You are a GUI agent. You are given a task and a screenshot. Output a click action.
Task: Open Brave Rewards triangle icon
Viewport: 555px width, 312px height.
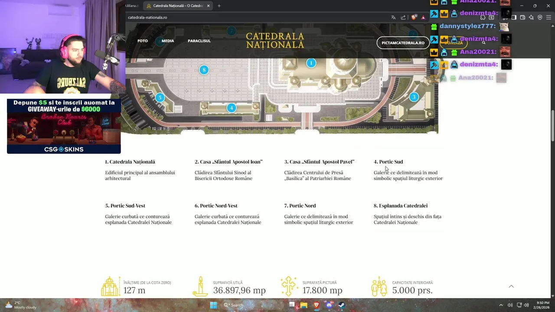pyautogui.click(x=423, y=17)
